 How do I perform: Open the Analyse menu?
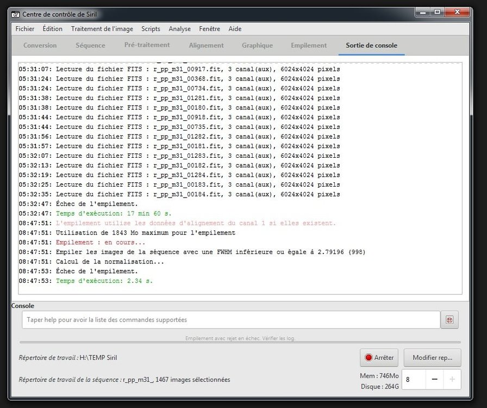coord(179,29)
